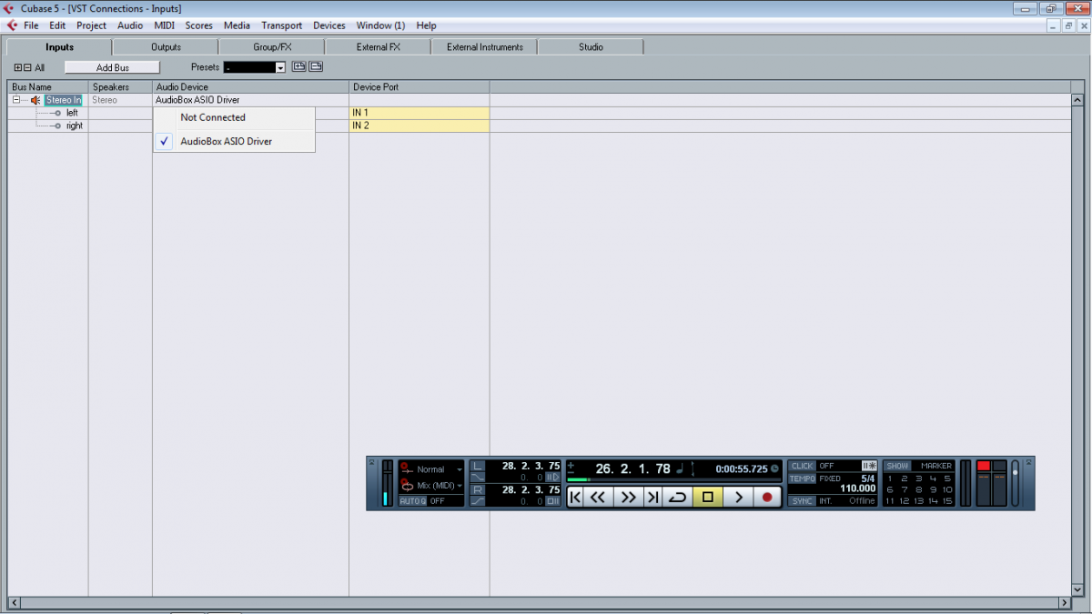This screenshot has width=1092, height=614.
Task: Toggle the Punch In button
Action: (x=478, y=478)
